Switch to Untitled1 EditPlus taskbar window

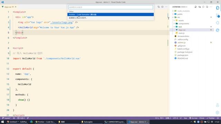[x=17, y=122]
